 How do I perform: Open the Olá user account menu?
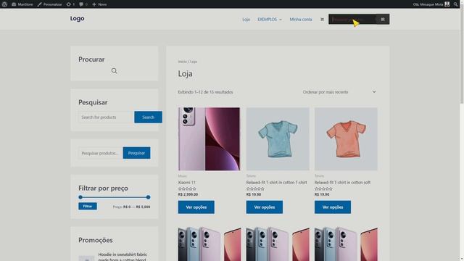(x=431, y=4)
